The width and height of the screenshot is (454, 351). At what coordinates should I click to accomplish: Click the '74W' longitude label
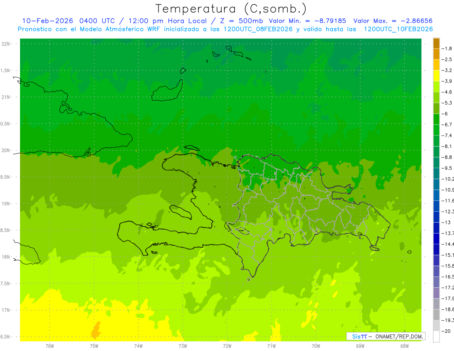tap(138, 346)
